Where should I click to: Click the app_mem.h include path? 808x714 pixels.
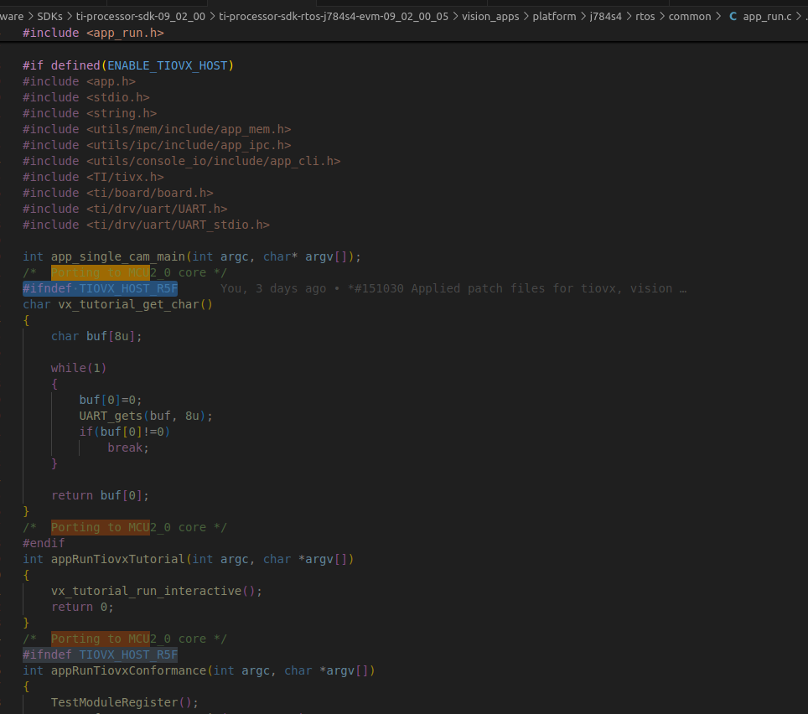click(x=189, y=130)
